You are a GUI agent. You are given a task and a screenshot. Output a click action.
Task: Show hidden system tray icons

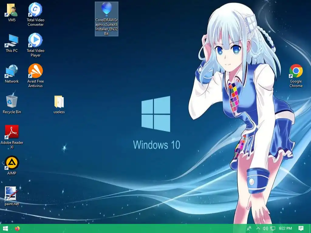258,228
